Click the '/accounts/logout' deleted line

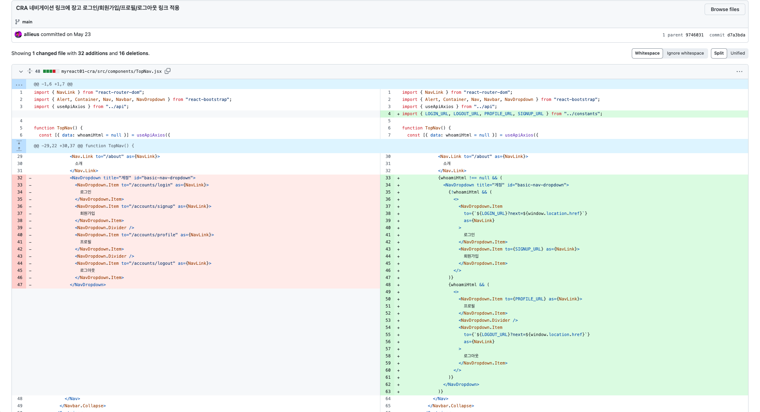pos(143,264)
